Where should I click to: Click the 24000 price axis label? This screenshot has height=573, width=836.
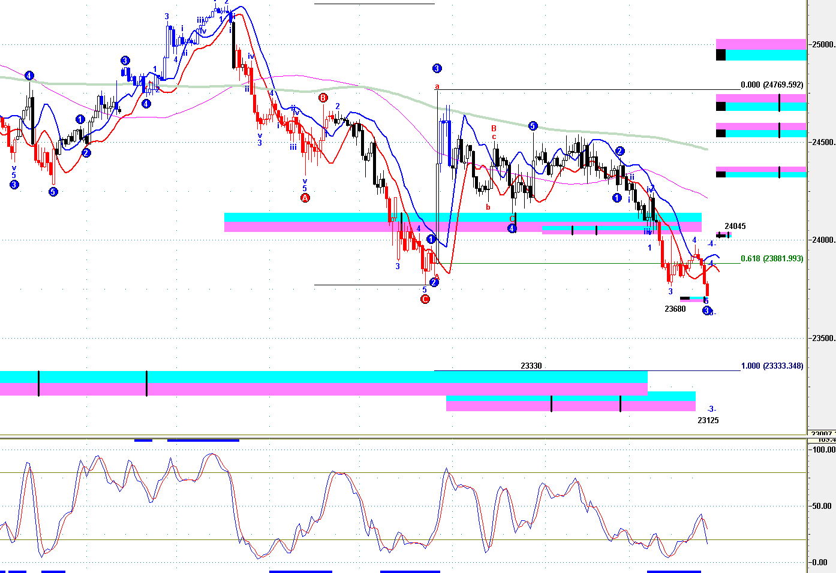[x=823, y=240]
